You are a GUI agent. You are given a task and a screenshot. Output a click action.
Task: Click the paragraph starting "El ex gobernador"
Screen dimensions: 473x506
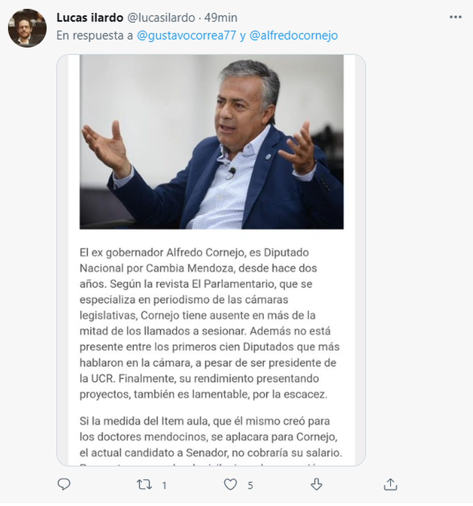(209, 323)
